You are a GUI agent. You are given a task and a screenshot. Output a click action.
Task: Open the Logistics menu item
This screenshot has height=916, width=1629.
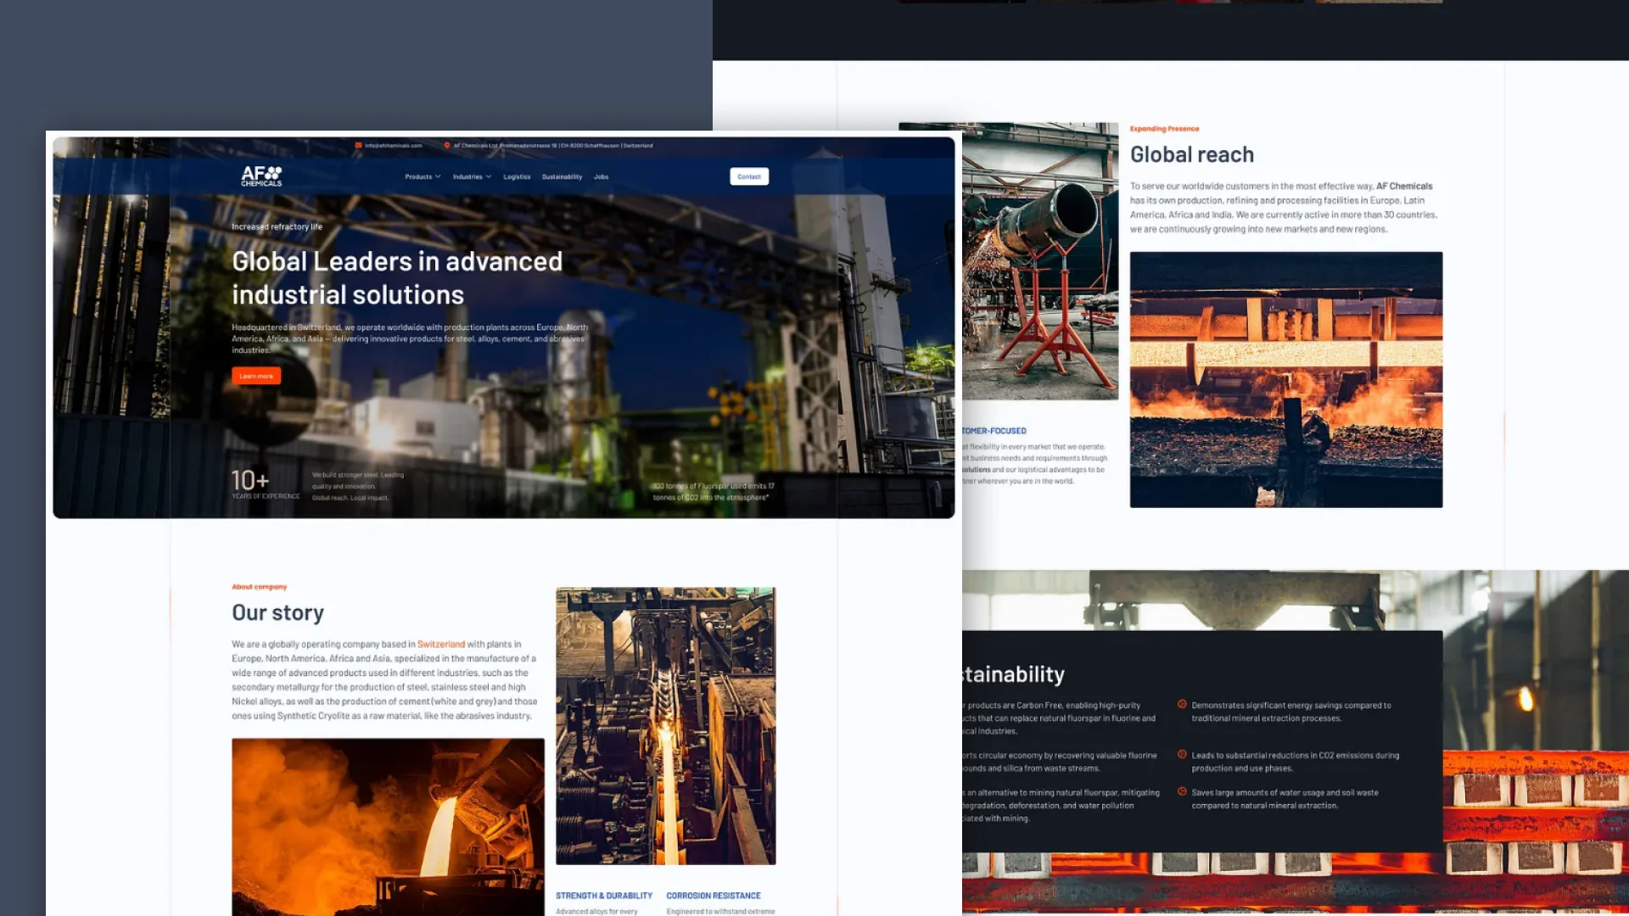[x=517, y=176]
